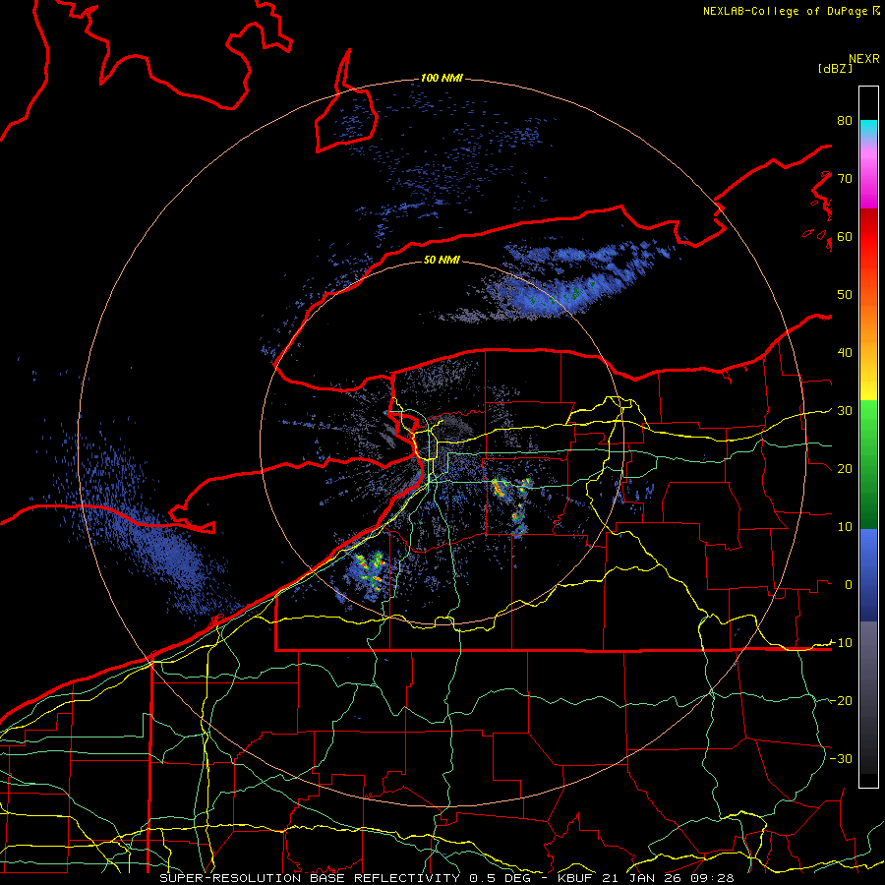Click the 100 NMI range ring label
The image size is (885, 885).
(x=442, y=78)
